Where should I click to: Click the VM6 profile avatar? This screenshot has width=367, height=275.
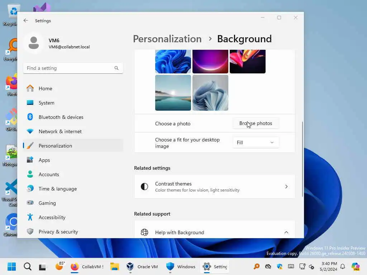click(34, 43)
